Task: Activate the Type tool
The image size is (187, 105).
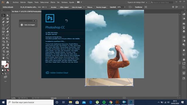Action: pos(3,25)
